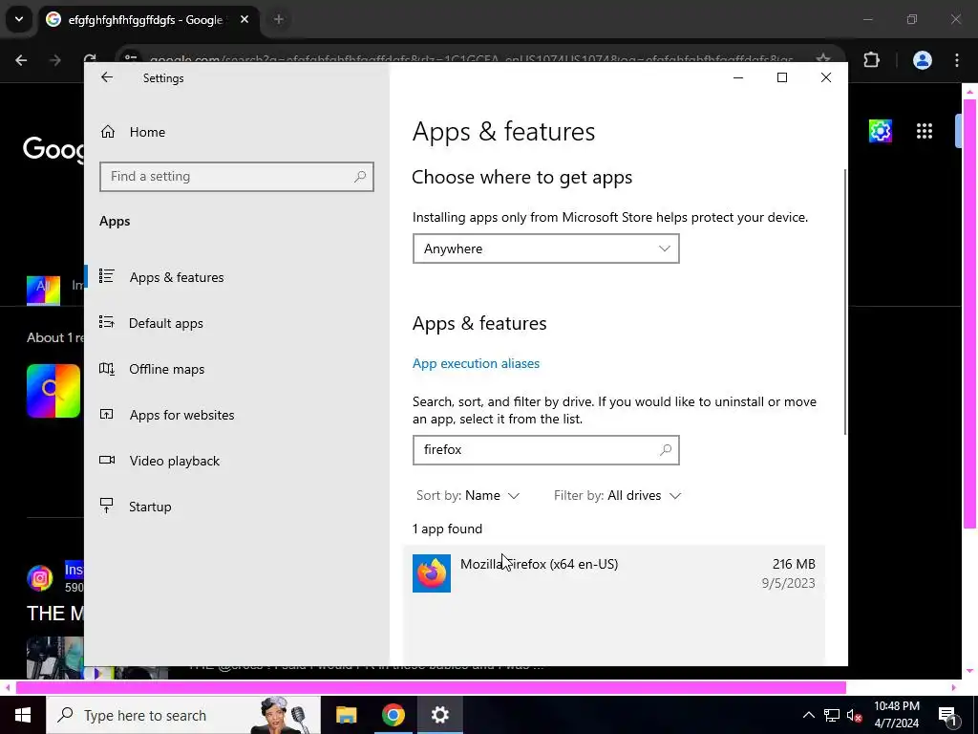Click the Apps for websites icon
The image size is (978, 734).
pyautogui.click(x=107, y=414)
